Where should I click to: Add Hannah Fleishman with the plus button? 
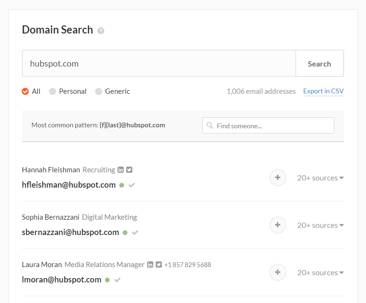point(278,178)
